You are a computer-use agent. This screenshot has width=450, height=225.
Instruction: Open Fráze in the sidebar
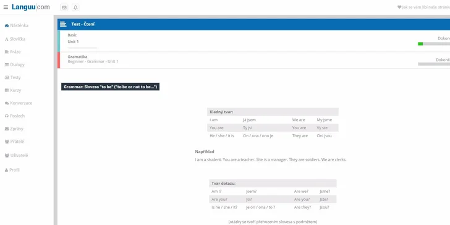12,52
